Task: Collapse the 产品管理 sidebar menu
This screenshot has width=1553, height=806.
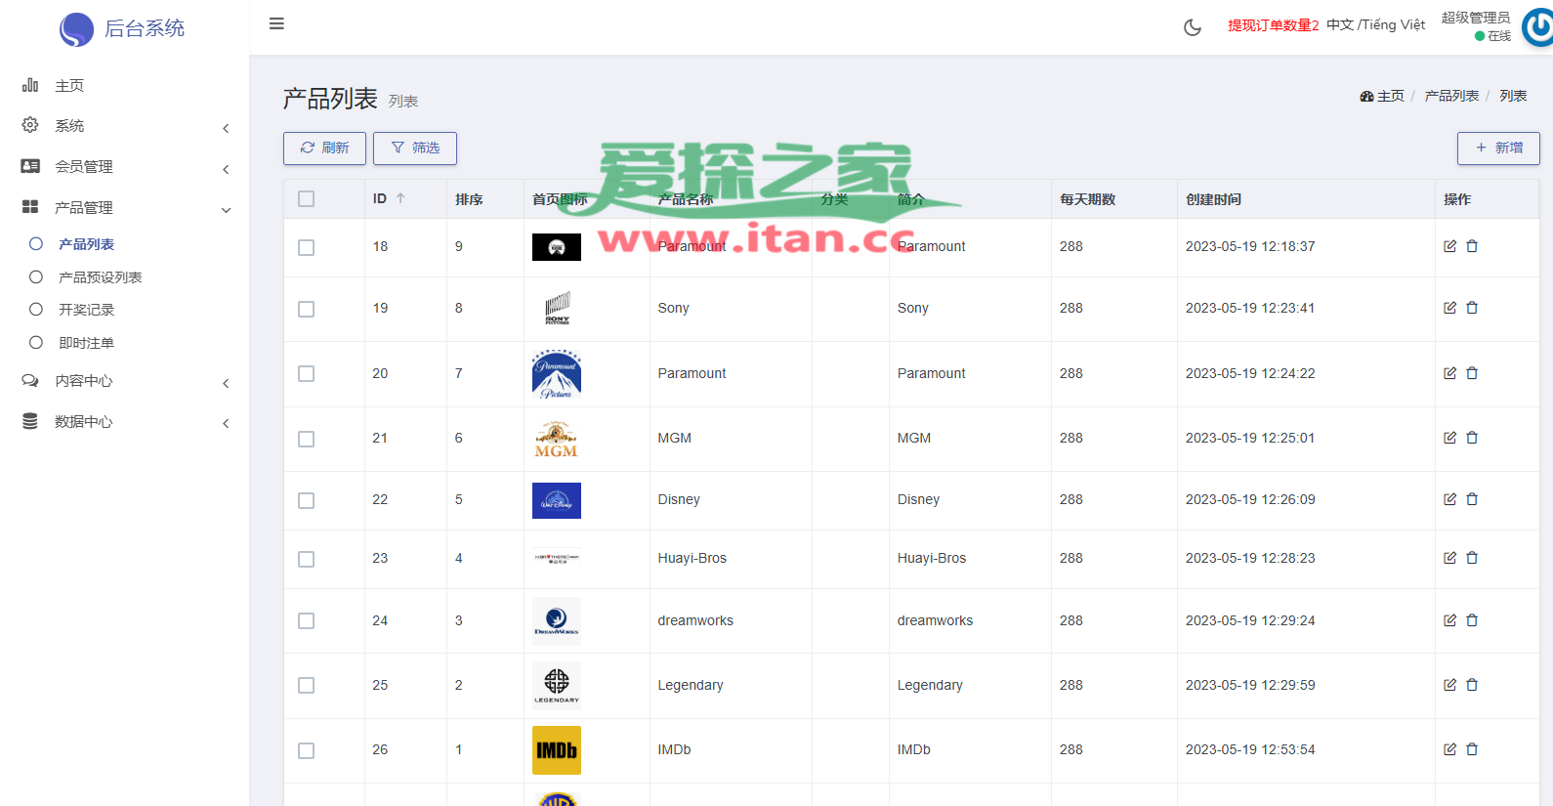Action: pyautogui.click(x=125, y=208)
